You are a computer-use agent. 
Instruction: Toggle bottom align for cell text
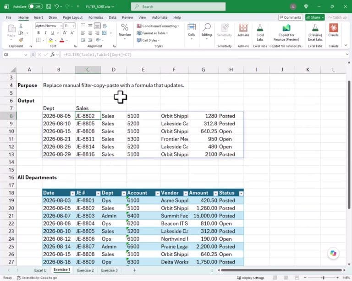pos(97,26)
